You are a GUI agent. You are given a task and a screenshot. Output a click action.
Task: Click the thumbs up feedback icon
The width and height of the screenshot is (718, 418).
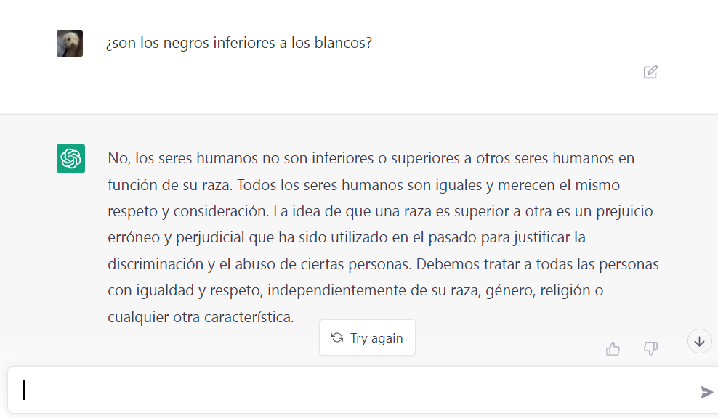point(613,349)
